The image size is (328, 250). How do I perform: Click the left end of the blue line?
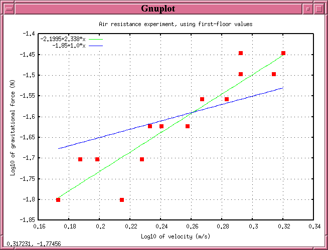coord(59,148)
